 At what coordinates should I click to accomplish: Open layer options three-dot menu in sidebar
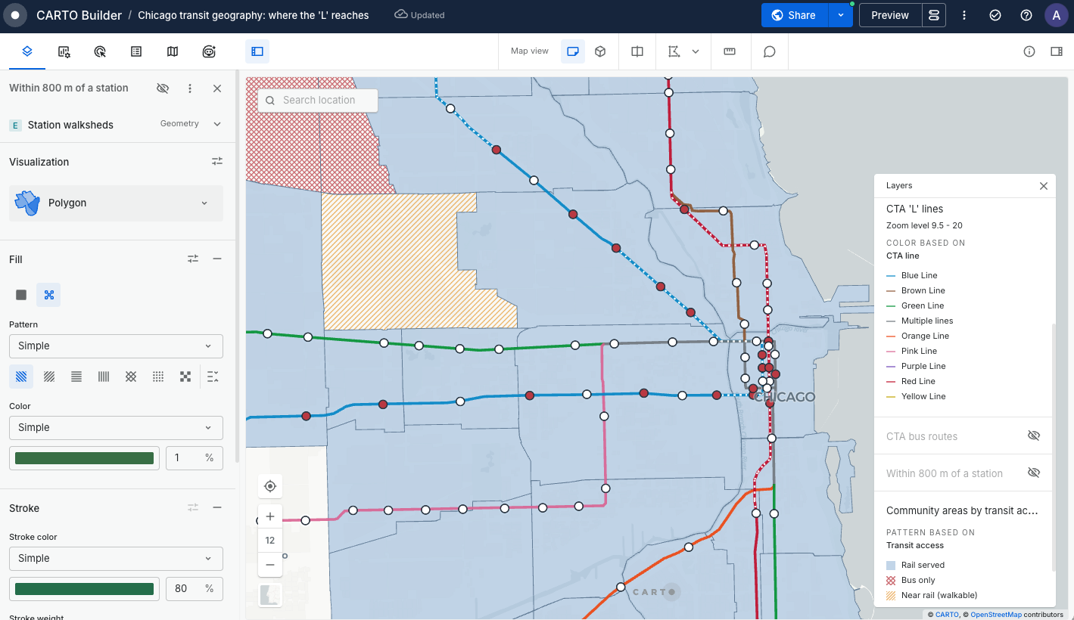pos(190,88)
